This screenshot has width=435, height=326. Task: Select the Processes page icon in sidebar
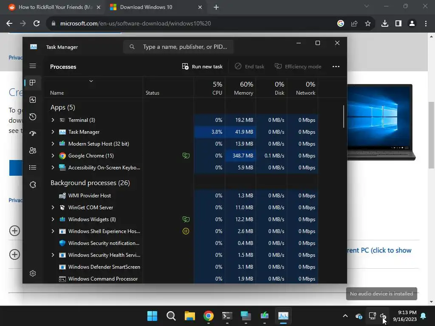tap(33, 83)
